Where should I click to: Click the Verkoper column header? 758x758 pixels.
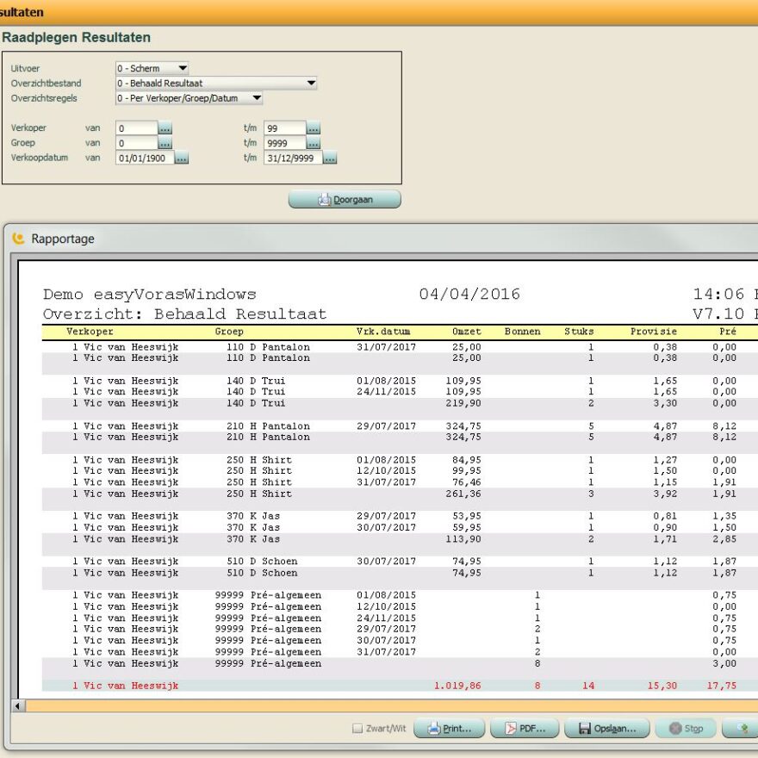click(x=90, y=332)
